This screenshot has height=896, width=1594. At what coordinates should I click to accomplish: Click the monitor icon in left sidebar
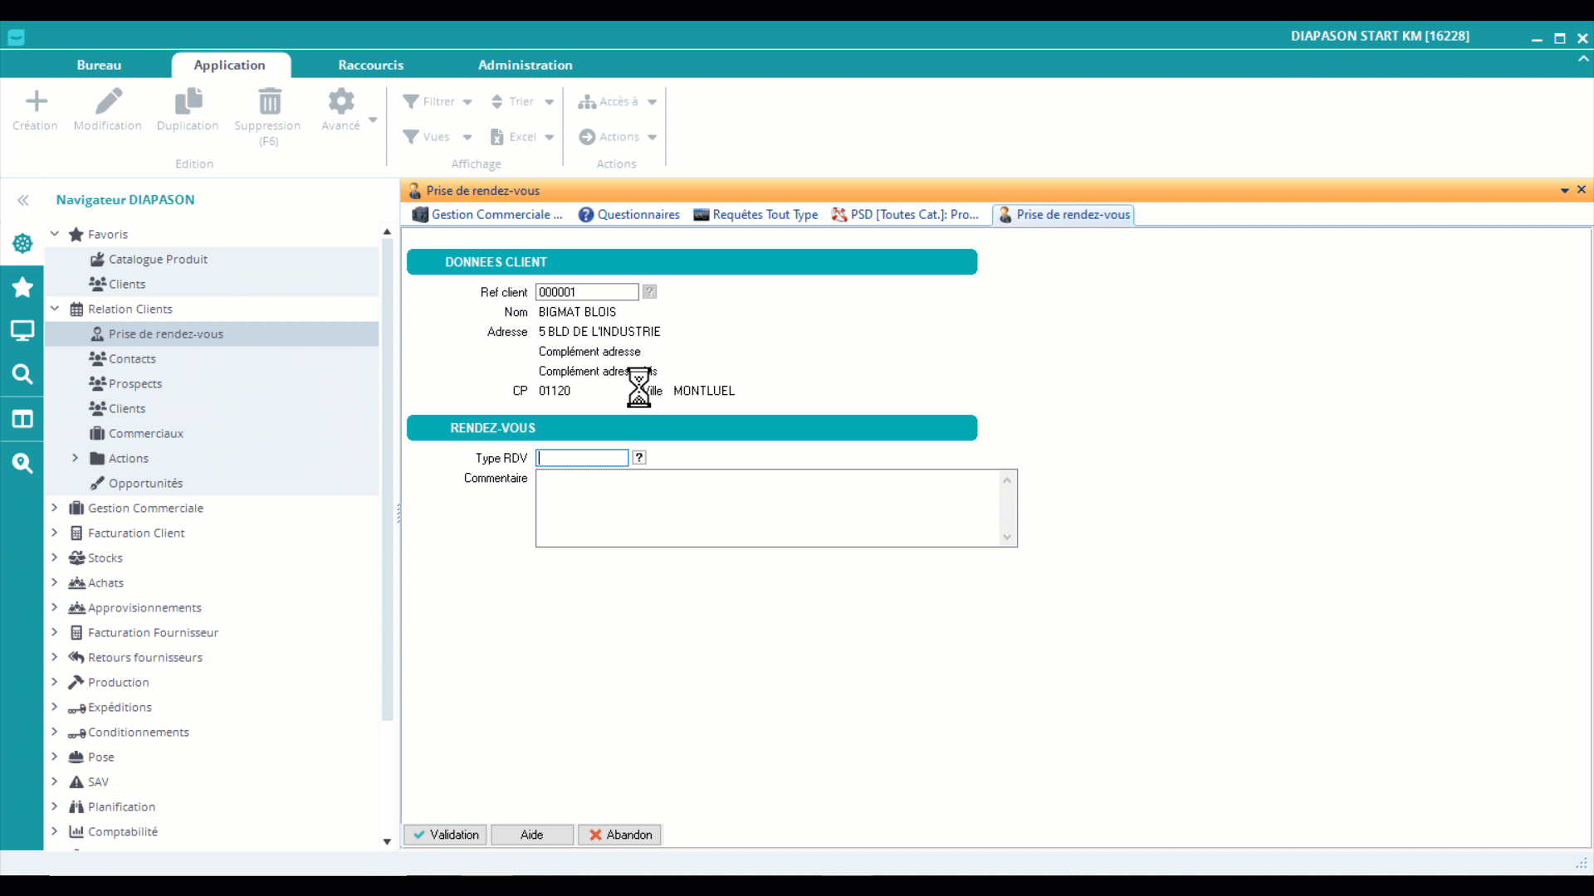[22, 331]
